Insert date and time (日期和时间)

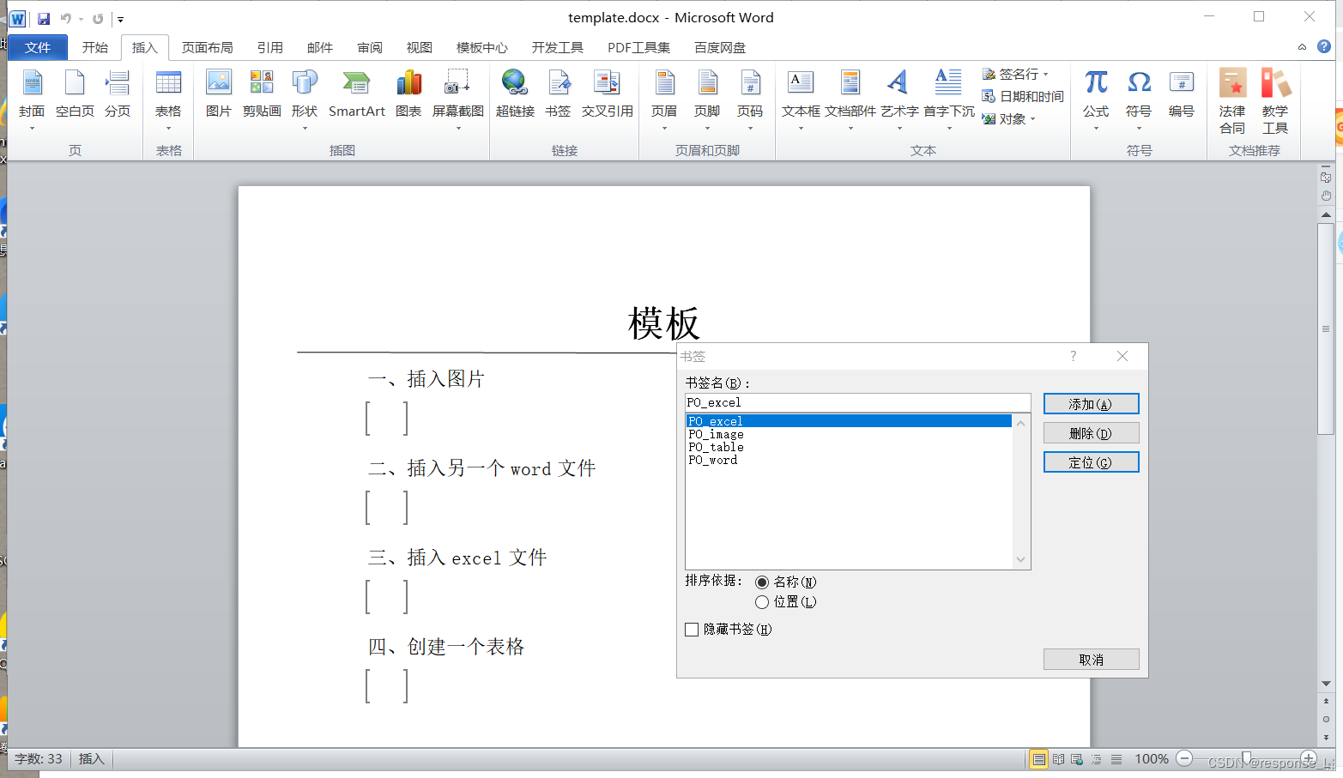1023,97
